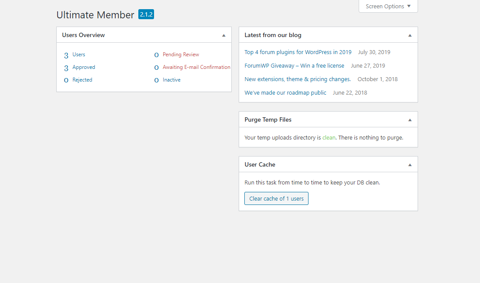Collapse the Latest from our blog panel

(x=410, y=35)
